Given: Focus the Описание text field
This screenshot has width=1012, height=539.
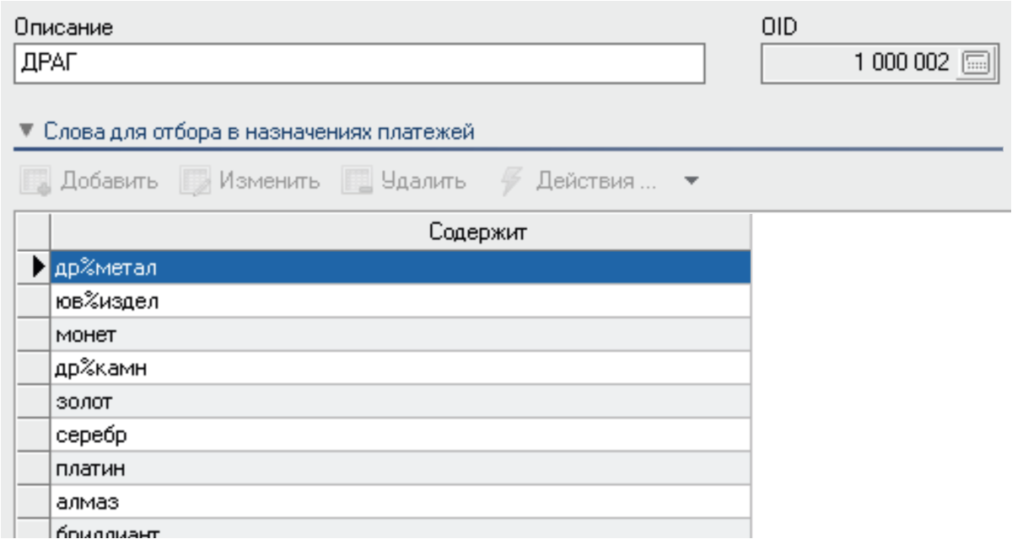Looking at the screenshot, I should (x=360, y=64).
